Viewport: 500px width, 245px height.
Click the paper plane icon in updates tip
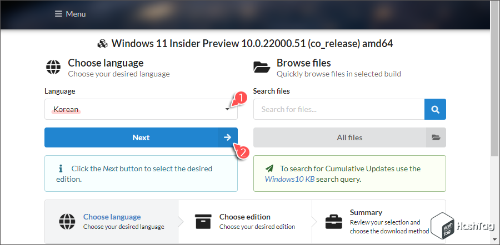pyautogui.click(x=269, y=169)
